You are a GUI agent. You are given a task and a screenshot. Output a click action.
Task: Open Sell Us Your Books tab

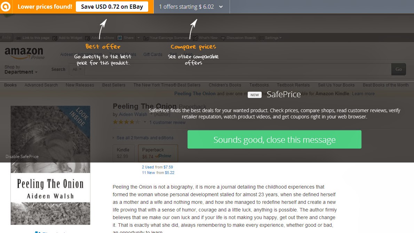pyautogui.click(x=336, y=85)
